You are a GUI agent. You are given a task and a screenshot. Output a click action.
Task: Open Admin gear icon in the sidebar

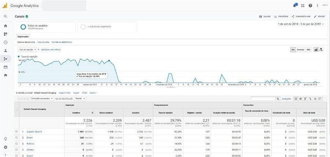[x=5, y=148]
